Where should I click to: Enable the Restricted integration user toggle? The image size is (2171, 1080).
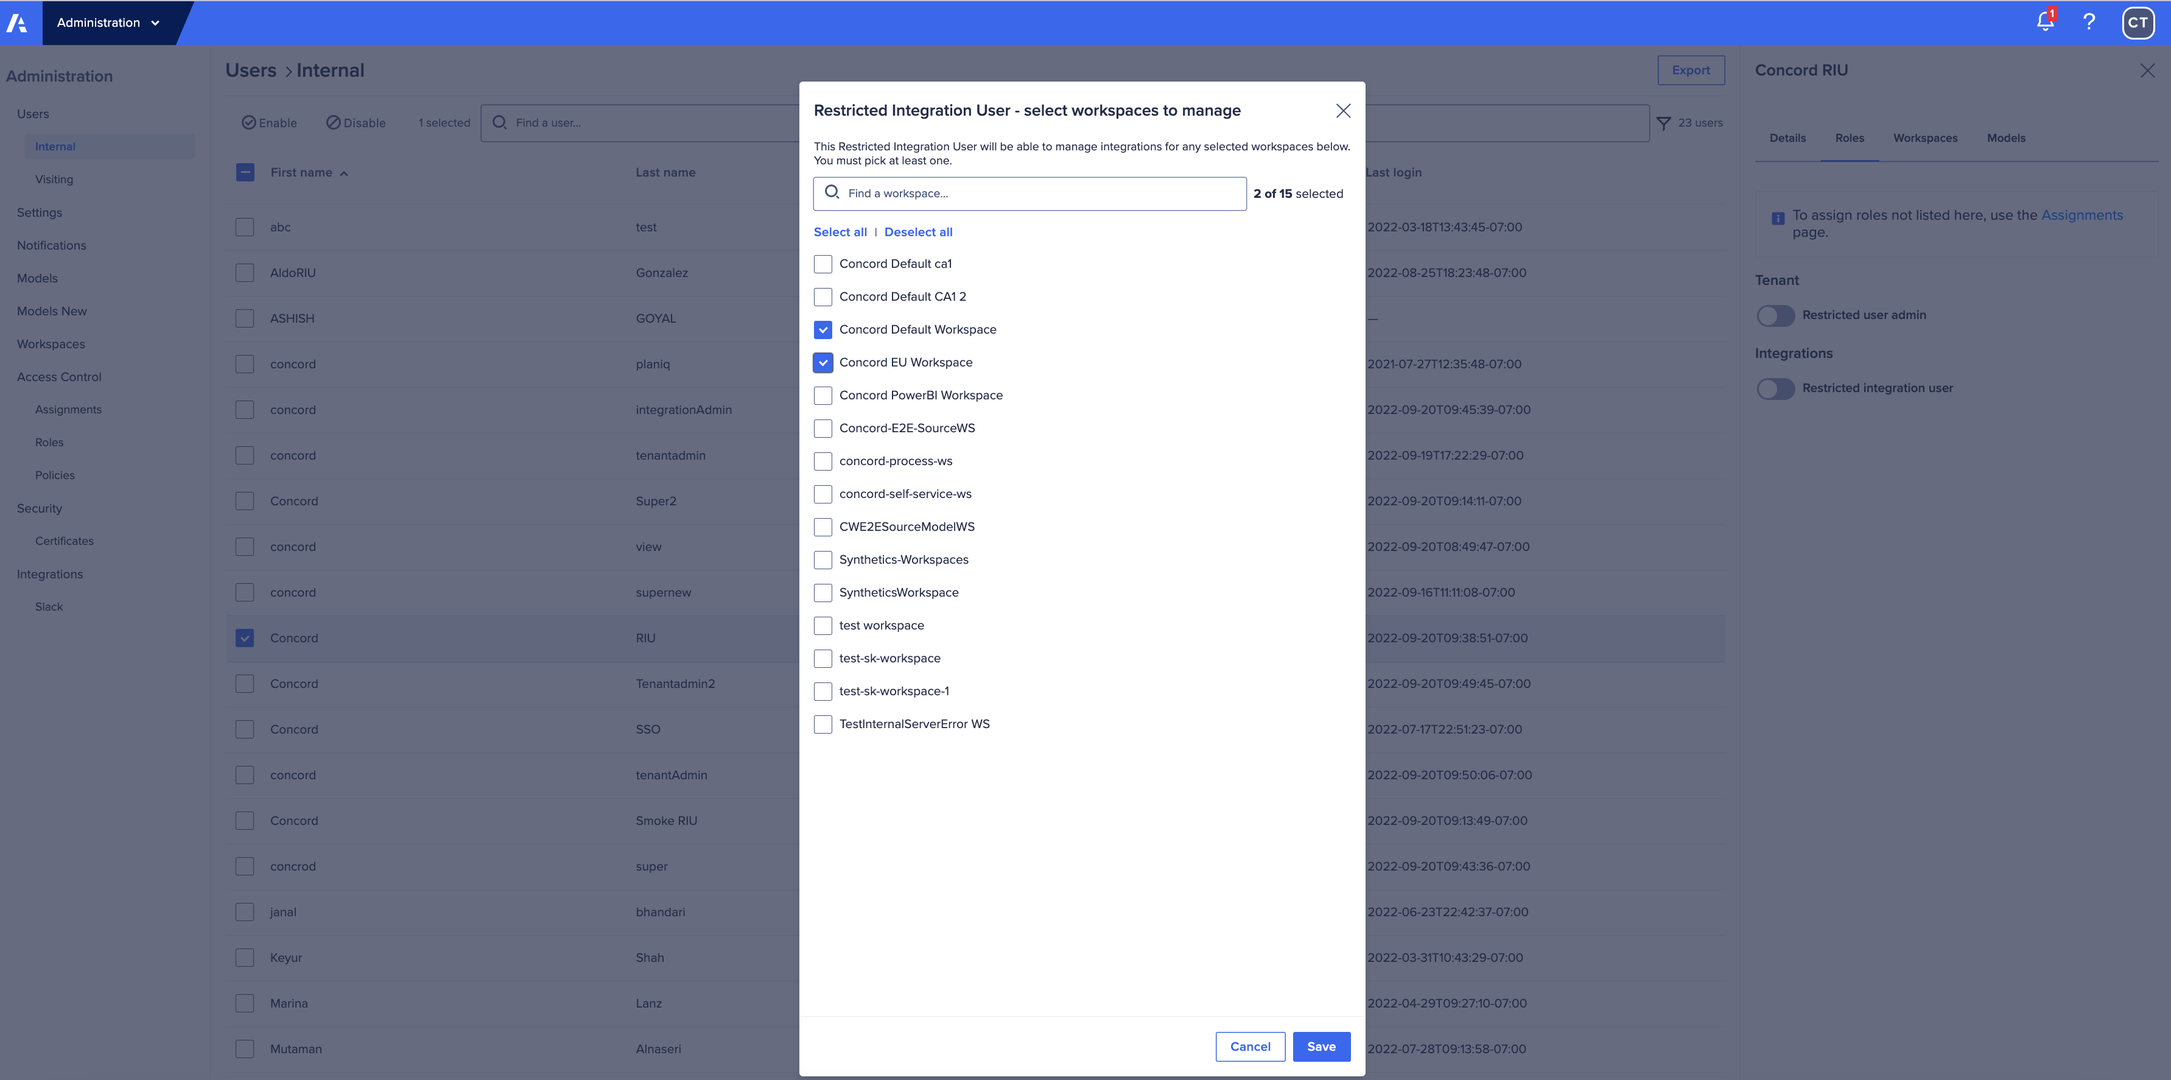[x=1776, y=388]
